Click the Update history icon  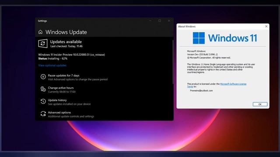coord(43,101)
